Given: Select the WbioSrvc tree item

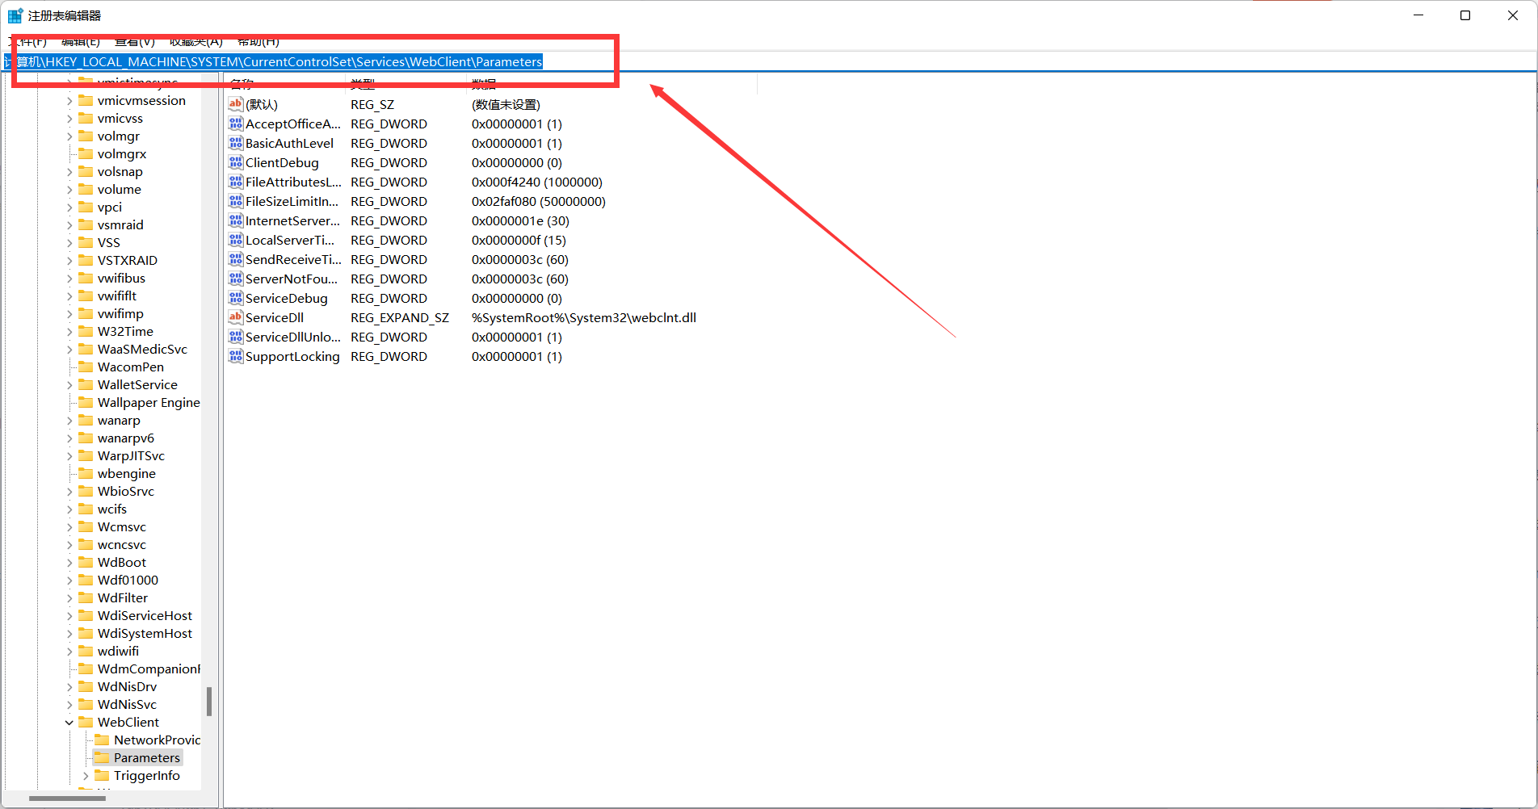Looking at the screenshot, I should click(125, 491).
